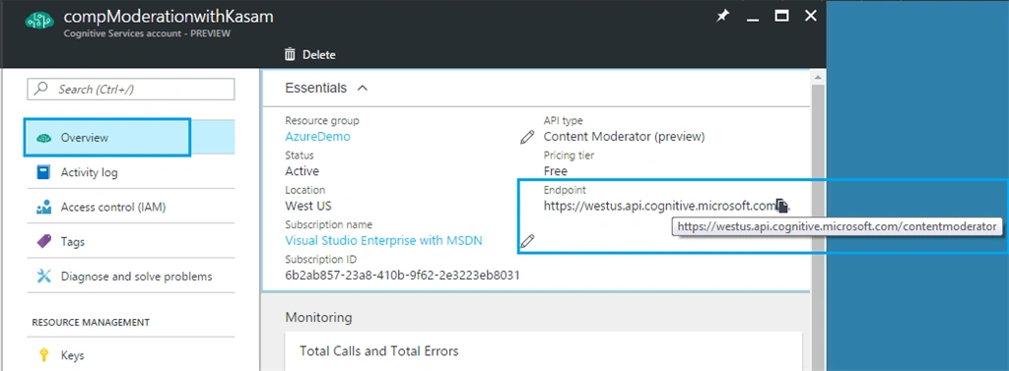This screenshot has width=1009, height=371.
Task: Open the Overview menu item
Action: (x=107, y=137)
